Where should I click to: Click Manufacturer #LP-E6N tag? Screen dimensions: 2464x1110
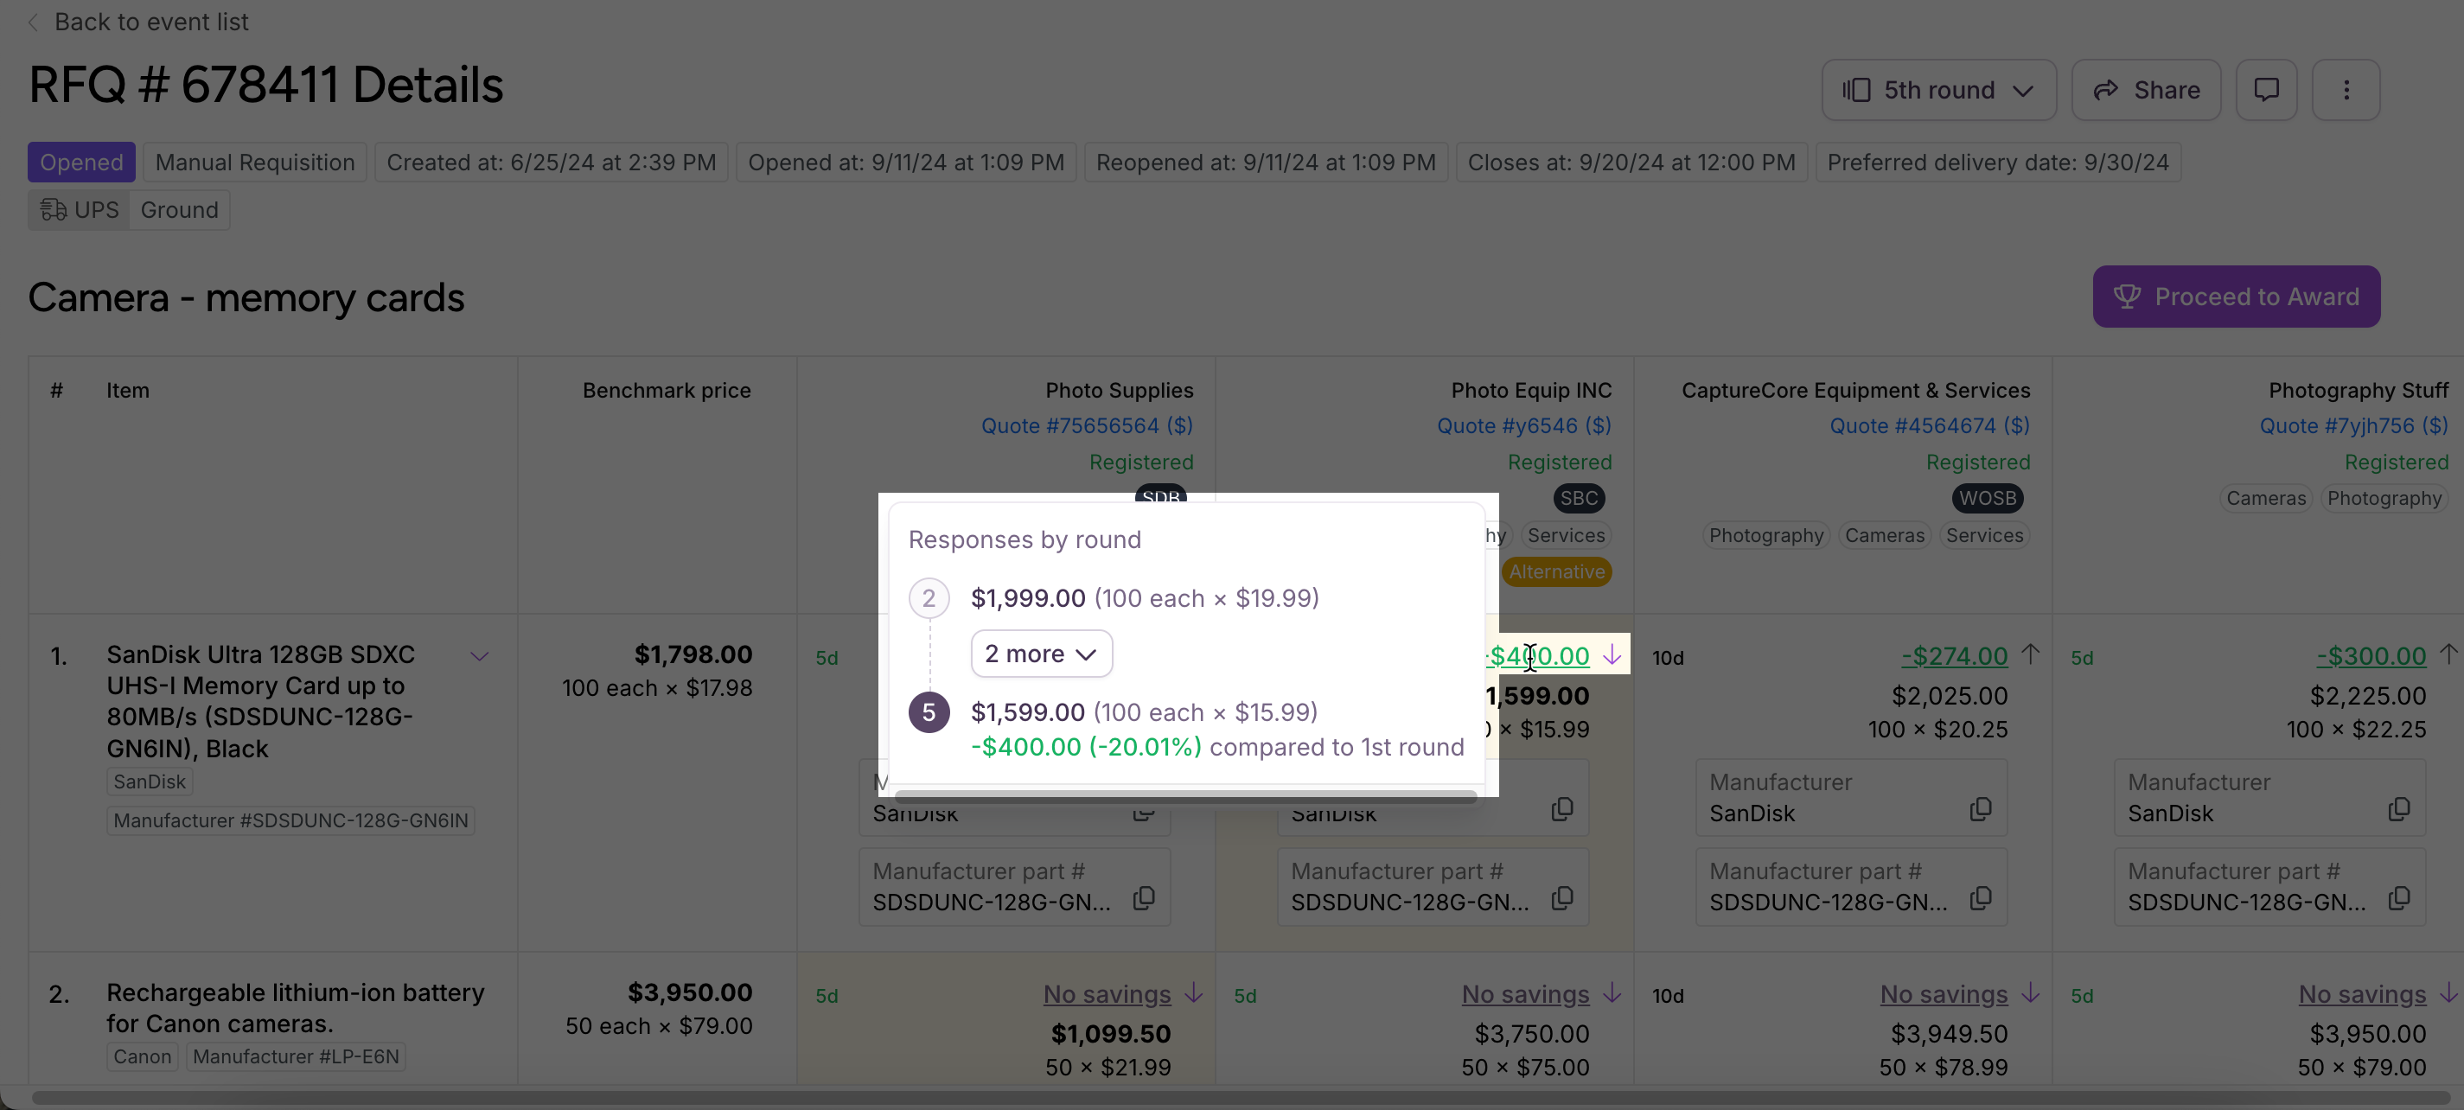296,1056
